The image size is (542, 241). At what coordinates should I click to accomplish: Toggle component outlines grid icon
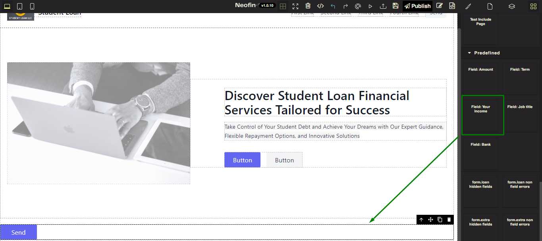[283, 6]
